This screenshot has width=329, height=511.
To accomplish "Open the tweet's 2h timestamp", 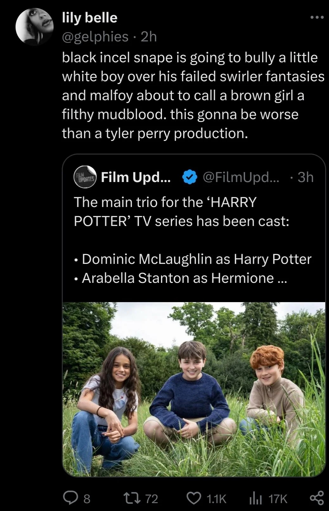I will pyautogui.click(x=149, y=37).
